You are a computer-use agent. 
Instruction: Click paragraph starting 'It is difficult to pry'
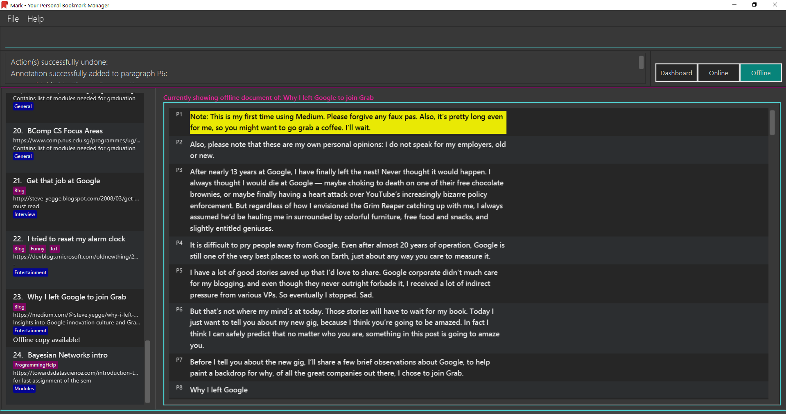[347, 251]
